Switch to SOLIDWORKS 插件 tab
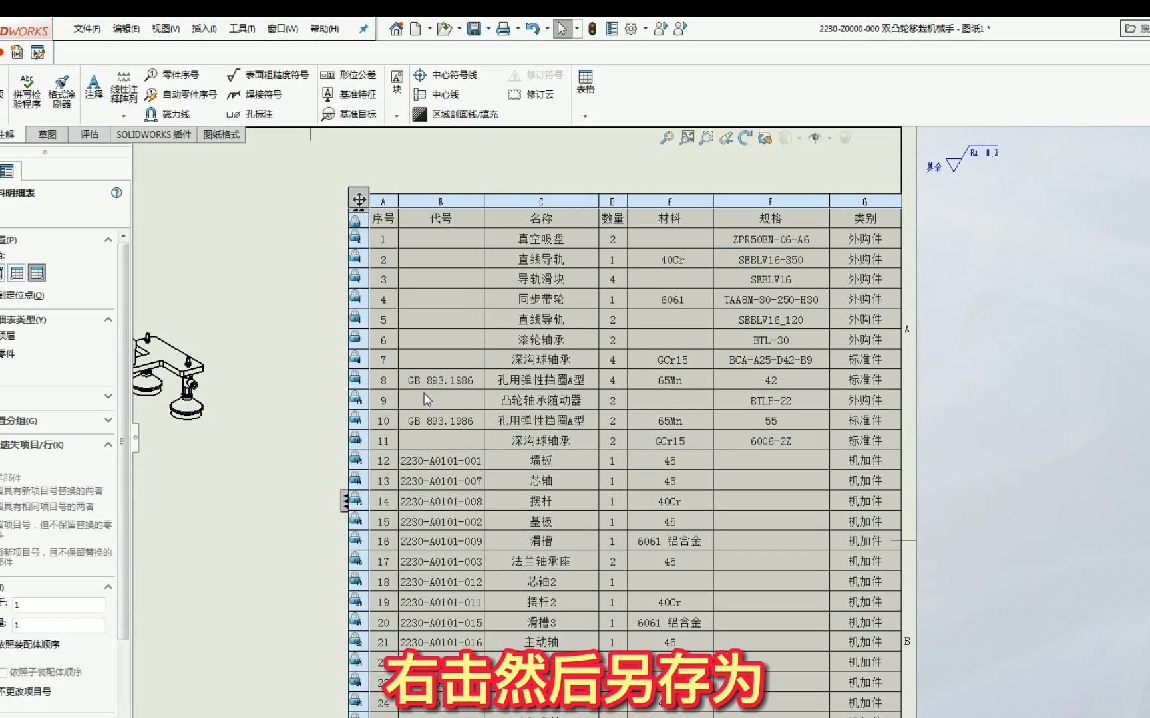The image size is (1150, 718). (x=154, y=134)
